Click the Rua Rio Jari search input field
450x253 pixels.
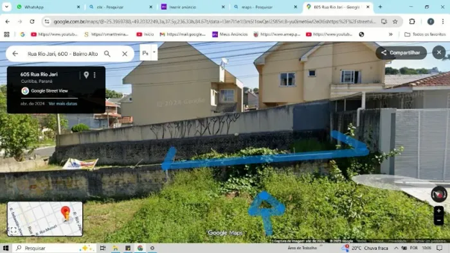62,53
